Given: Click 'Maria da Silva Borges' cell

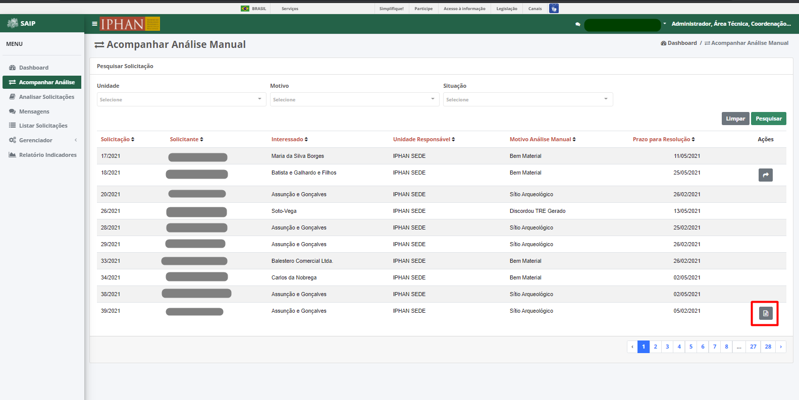Looking at the screenshot, I should [x=298, y=156].
